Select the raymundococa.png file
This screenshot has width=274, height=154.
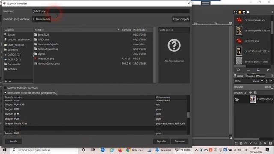pos(93,64)
